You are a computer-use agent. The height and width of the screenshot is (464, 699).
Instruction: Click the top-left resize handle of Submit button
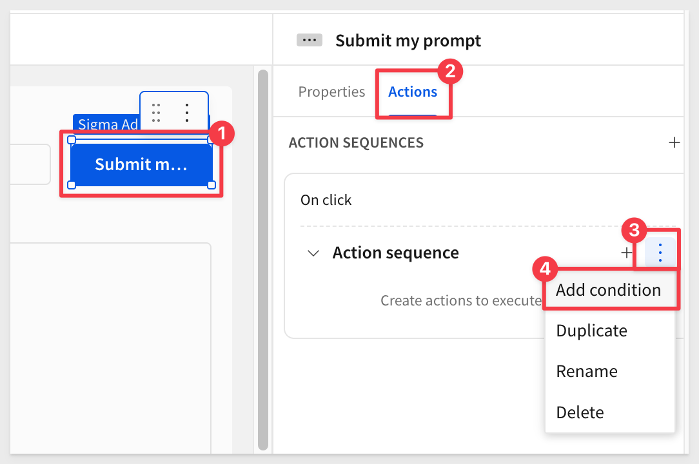click(72, 140)
